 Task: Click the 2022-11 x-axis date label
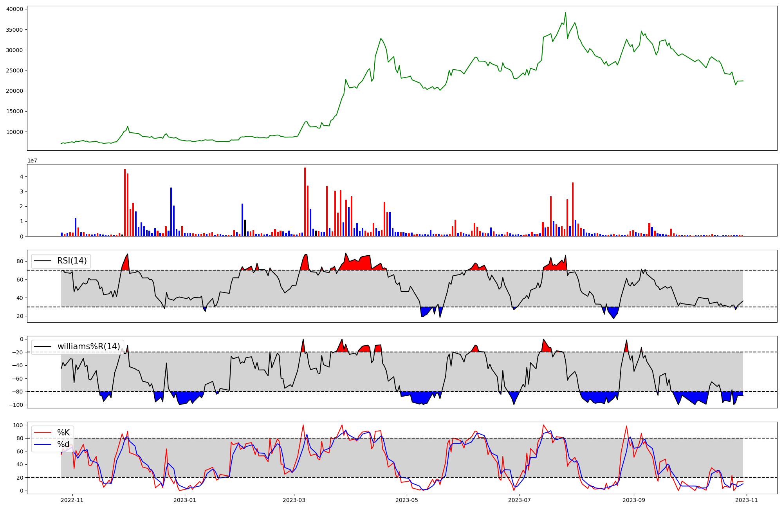pos(72,500)
